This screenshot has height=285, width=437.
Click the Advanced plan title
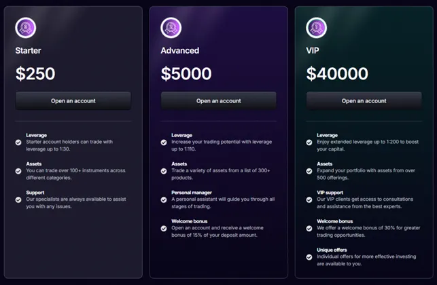pos(180,51)
